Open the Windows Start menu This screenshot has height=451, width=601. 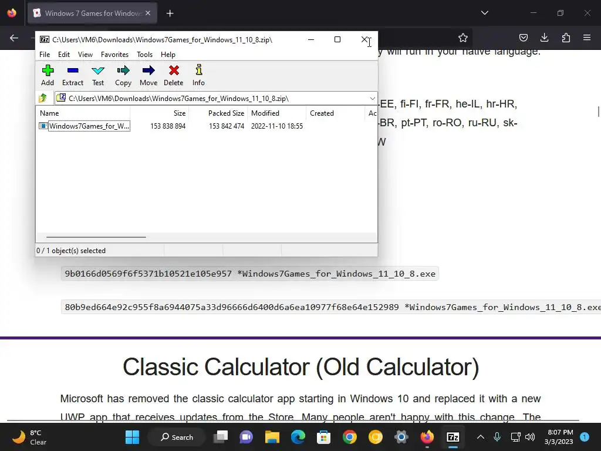click(132, 437)
